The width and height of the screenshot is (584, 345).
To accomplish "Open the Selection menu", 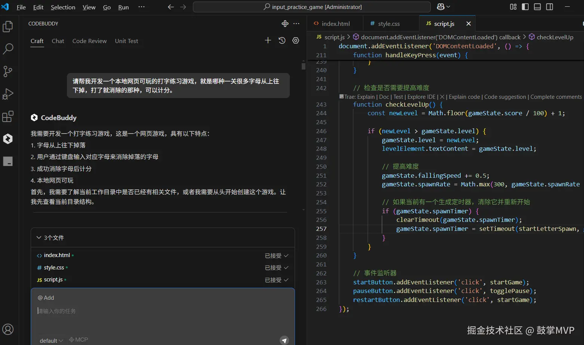I will [x=63, y=7].
